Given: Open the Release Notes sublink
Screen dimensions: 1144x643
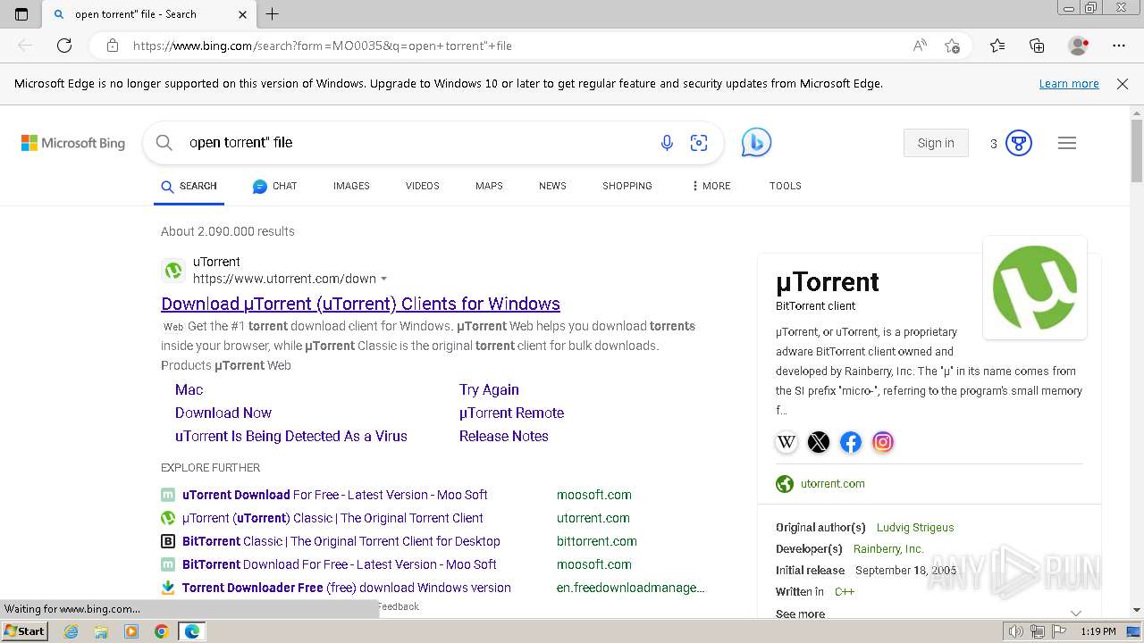Looking at the screenshot, I should tap(504, 436).
